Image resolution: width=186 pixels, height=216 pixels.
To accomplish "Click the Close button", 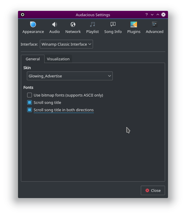I will (153, 190).
